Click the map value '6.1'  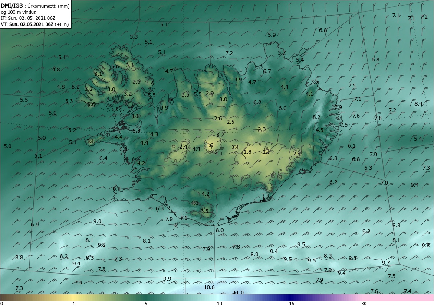352,145
